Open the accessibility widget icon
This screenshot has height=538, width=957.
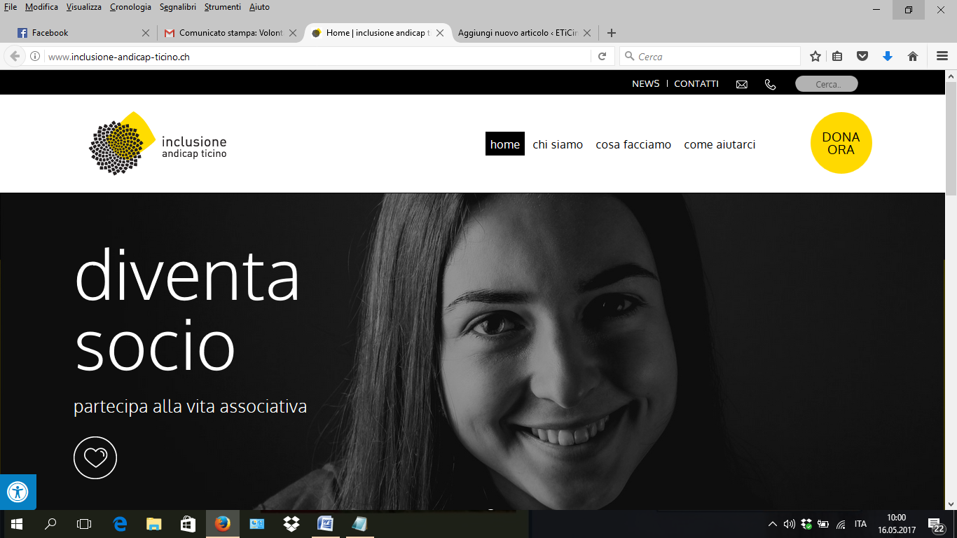[18, 492]
